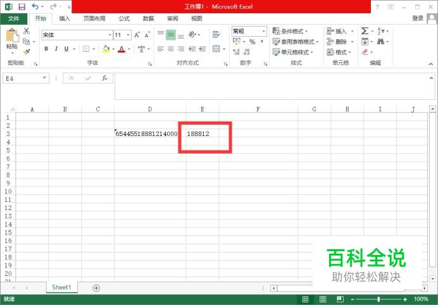Switch to the Data tab
Image resolution: width=438 pixels, height=305 pixels.
point(148,18)
